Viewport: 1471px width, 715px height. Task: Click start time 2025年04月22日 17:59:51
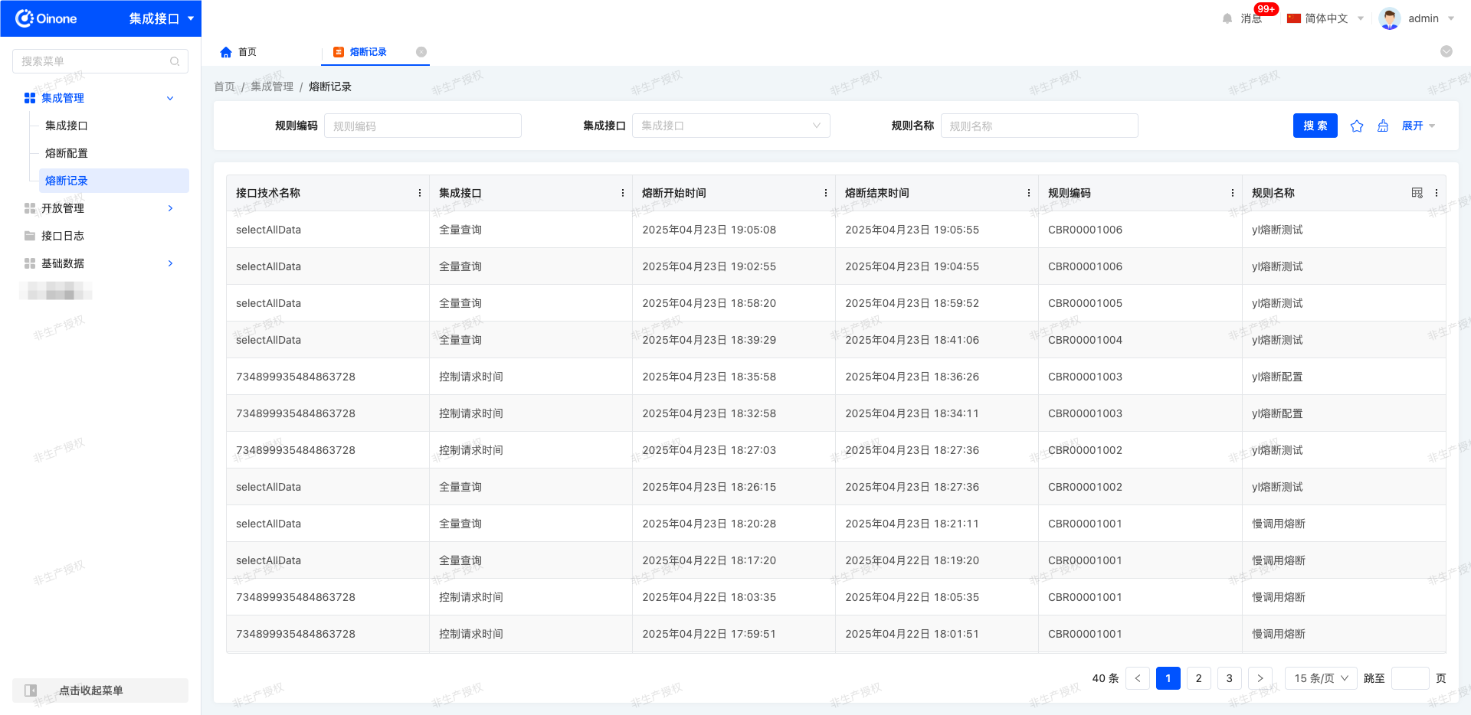pyautogui.click(x=709, y=634)
